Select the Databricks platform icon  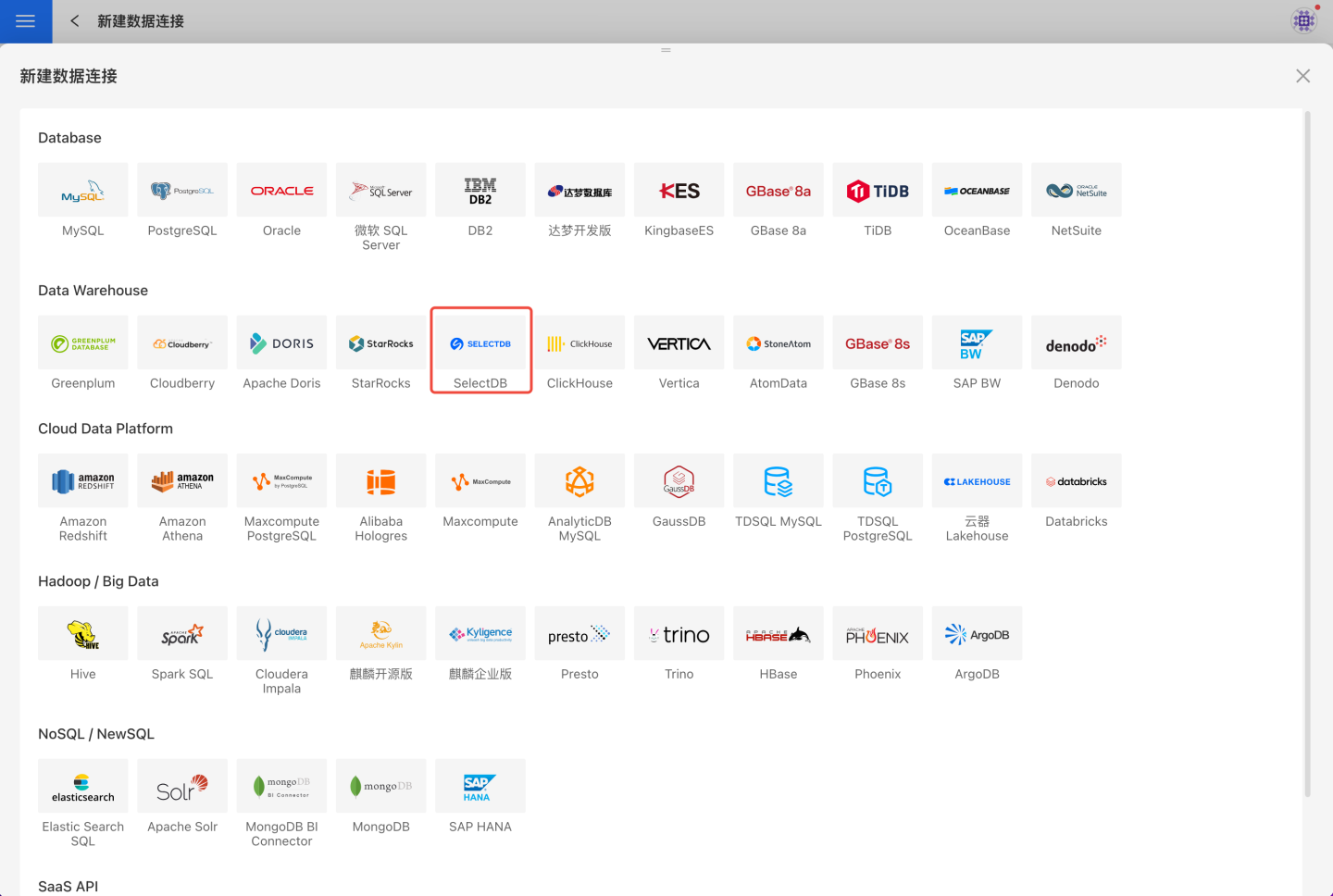pos(1076,481)
